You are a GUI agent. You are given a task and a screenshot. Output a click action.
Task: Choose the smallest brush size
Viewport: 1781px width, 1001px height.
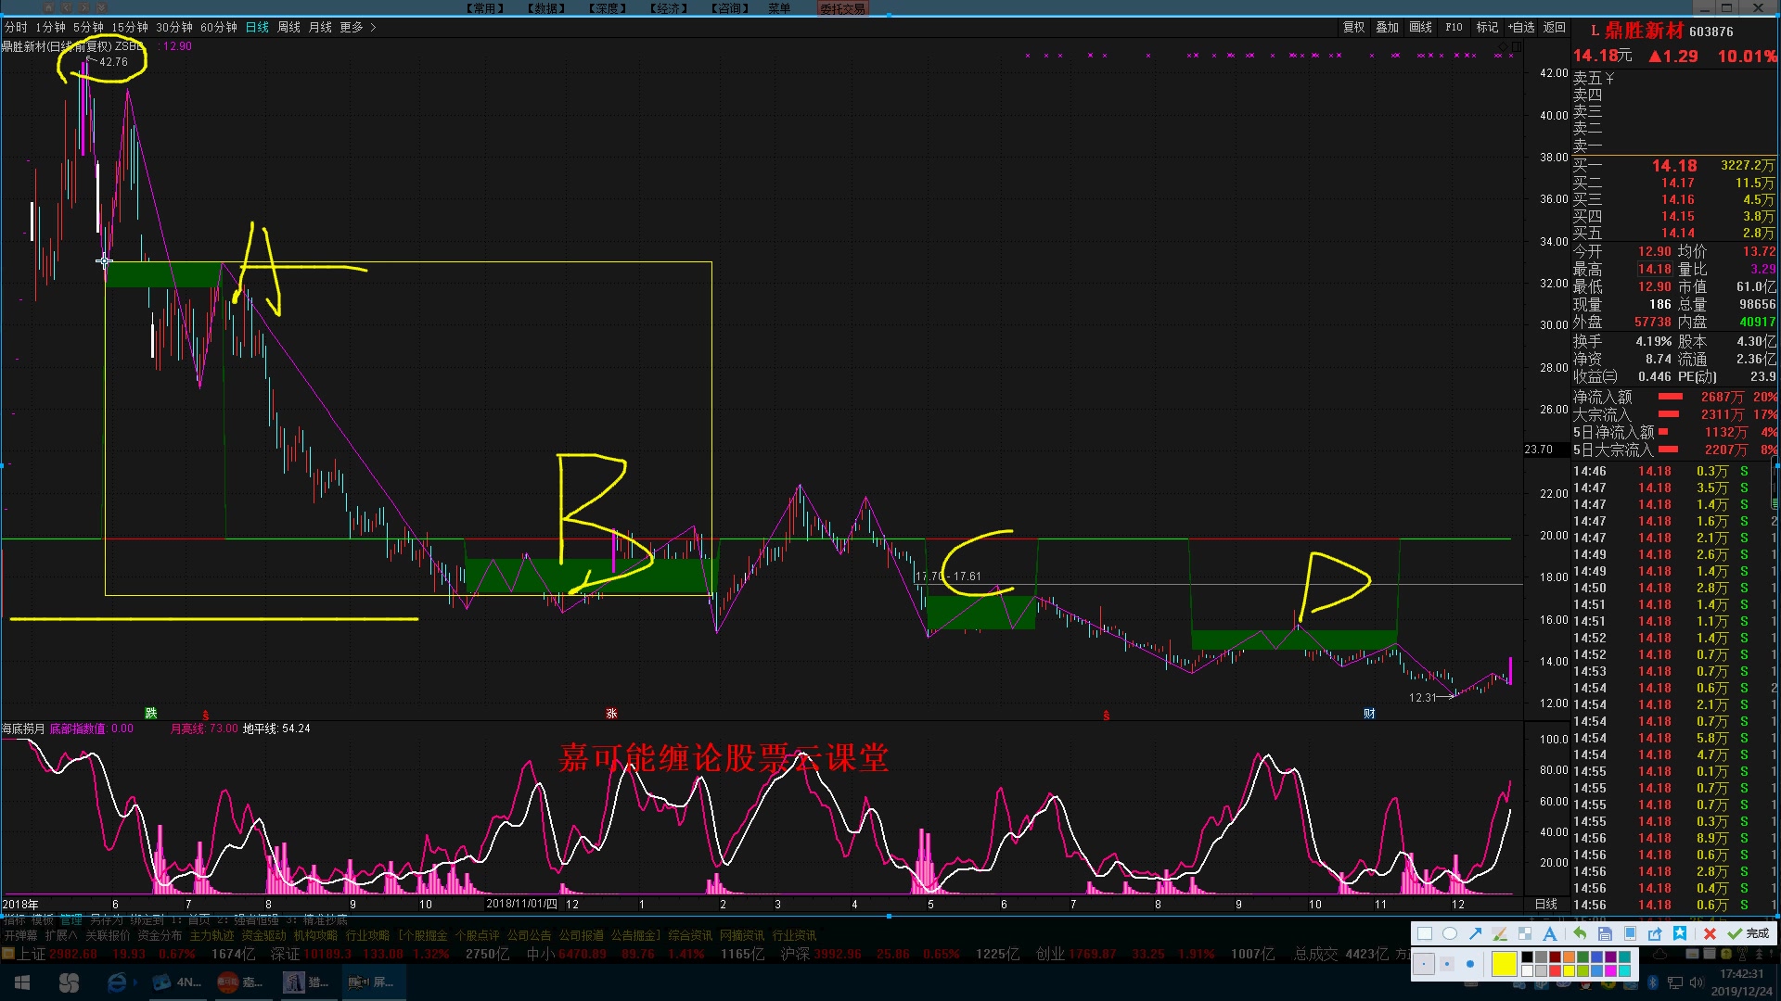tap(1424, 964)
